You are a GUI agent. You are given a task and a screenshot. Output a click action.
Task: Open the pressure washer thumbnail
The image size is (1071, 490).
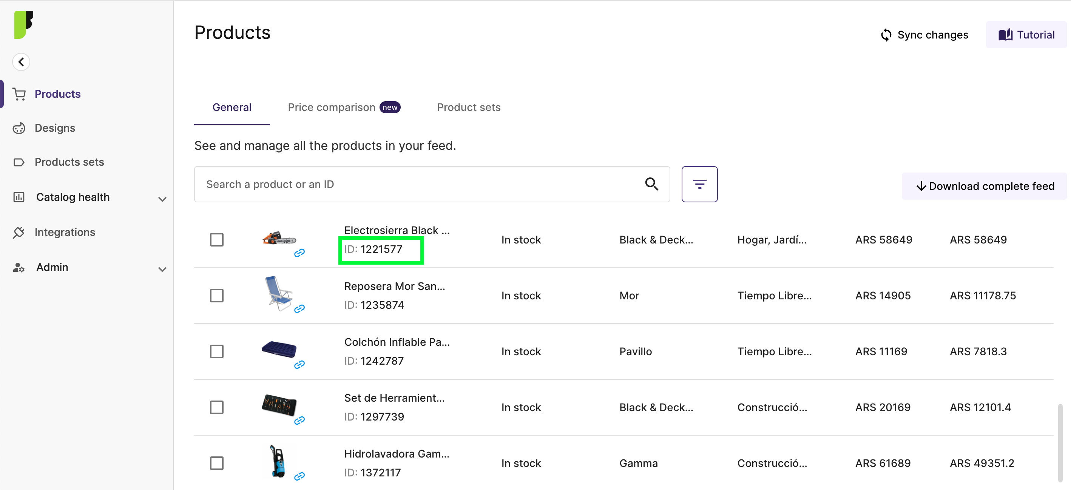click(x=278, y=461)
